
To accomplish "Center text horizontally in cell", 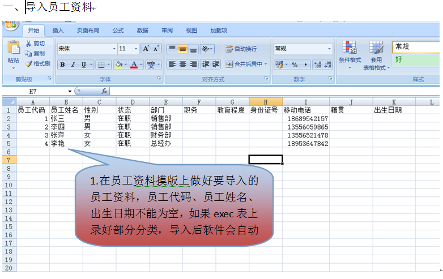I will (x=183, y=65).
